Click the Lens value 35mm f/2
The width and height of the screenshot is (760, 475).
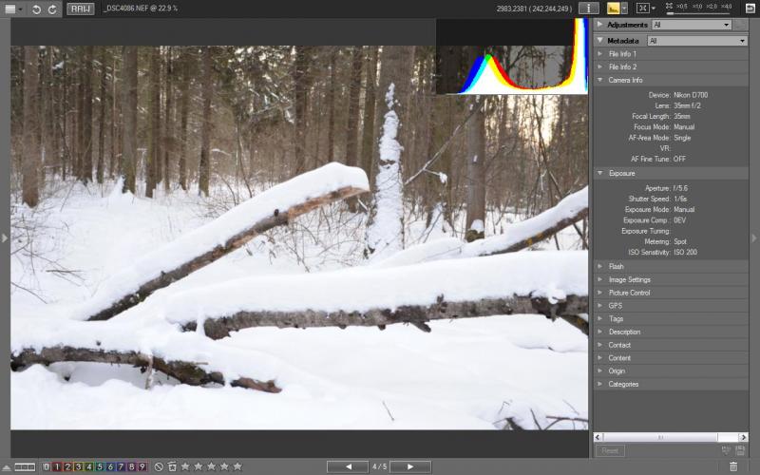pos(687,105)
